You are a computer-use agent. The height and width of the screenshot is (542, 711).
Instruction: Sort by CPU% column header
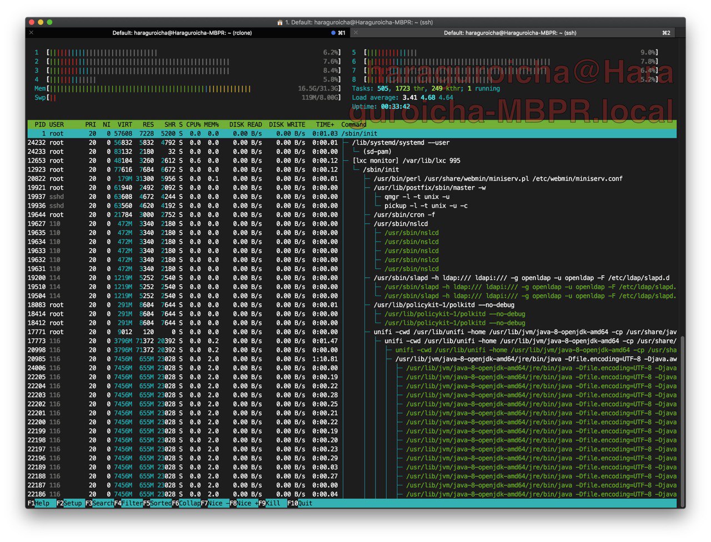point(193,124)
